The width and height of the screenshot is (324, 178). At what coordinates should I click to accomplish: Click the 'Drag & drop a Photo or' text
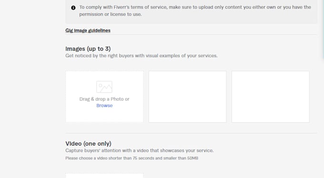pos(104,99)
